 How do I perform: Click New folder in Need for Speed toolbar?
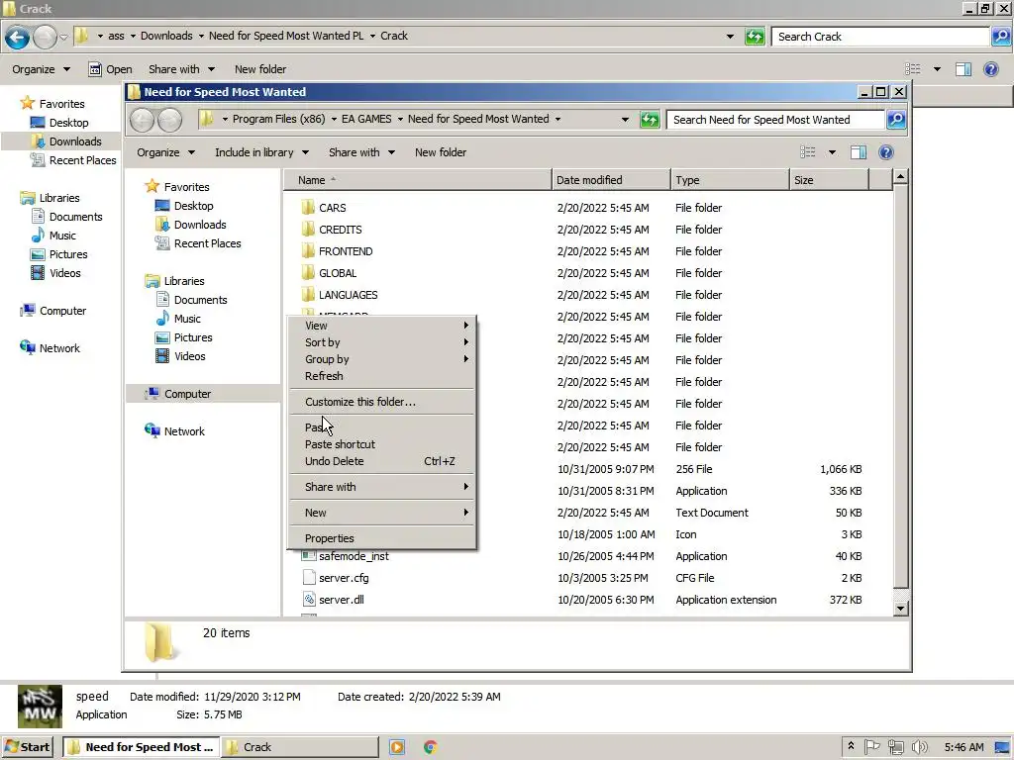pos(441,152)
